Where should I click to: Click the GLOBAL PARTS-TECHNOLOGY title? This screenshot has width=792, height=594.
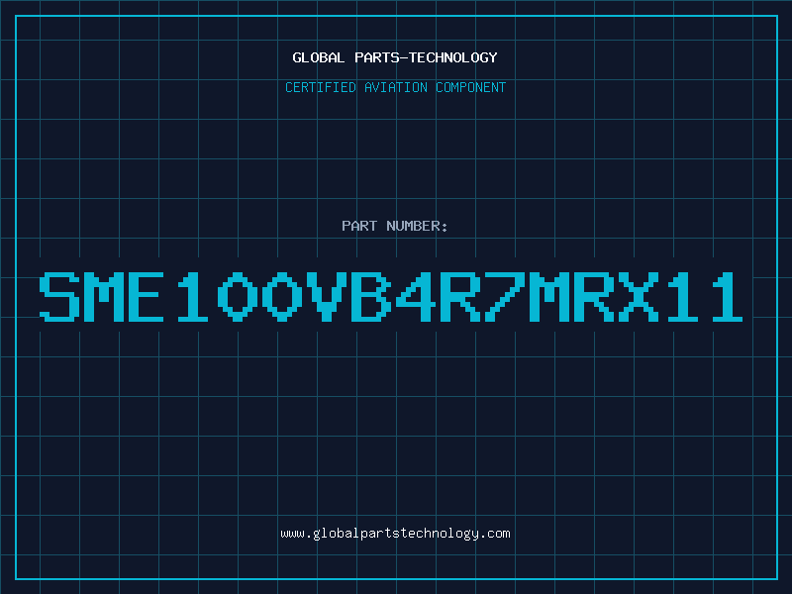pyautogui.click(x=395, y=57)
